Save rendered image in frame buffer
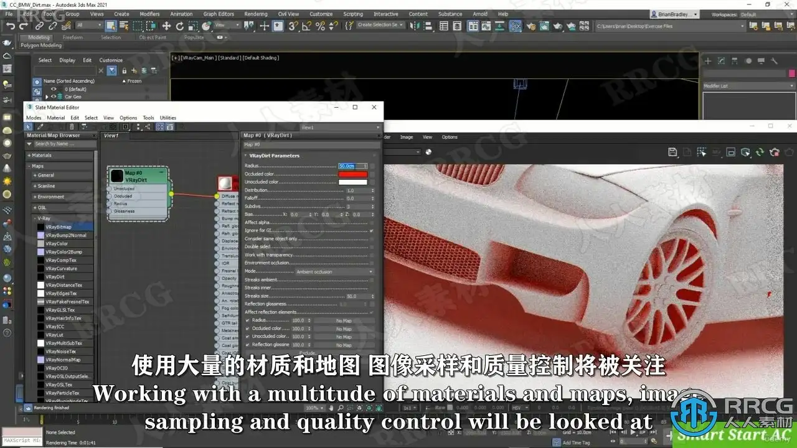The height and width of the screenshot is (448, 797). (672, 152)
